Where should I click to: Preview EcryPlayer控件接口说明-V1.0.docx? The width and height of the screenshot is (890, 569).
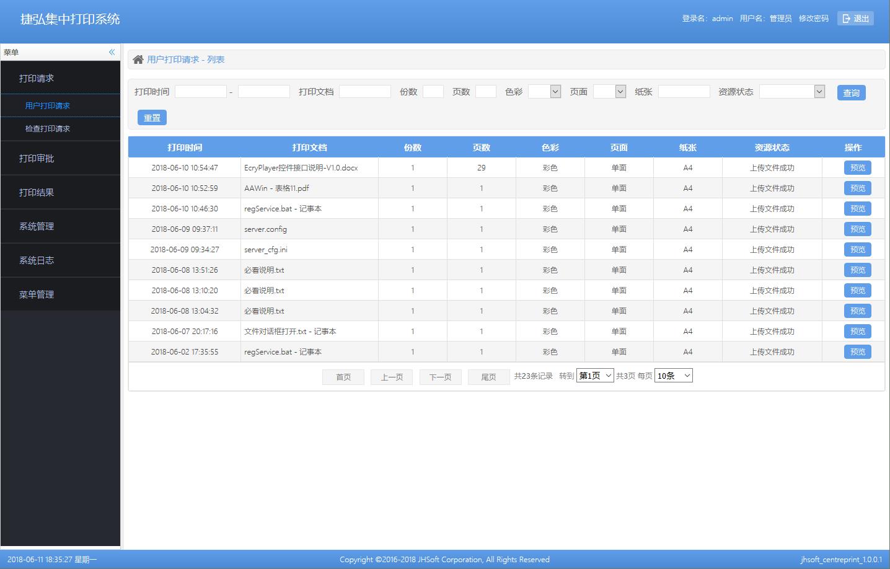(x=858, y=168)
